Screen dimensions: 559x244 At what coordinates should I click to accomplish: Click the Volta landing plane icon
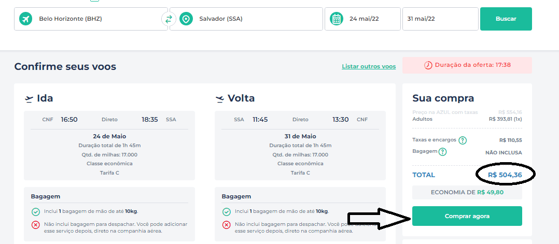click(220, 98)
